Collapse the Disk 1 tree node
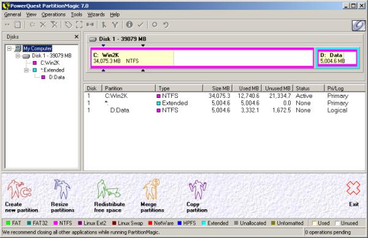This screenshot has height=238, width=368. (x=18, y=56)
